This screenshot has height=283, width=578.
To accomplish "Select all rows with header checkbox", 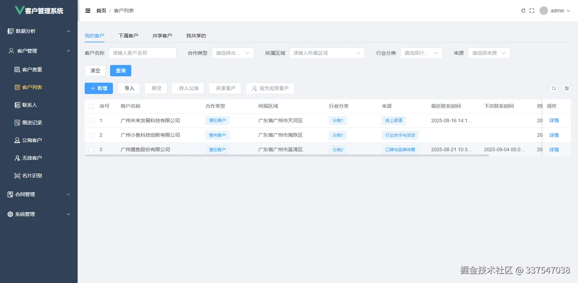I will click(91, 106).
